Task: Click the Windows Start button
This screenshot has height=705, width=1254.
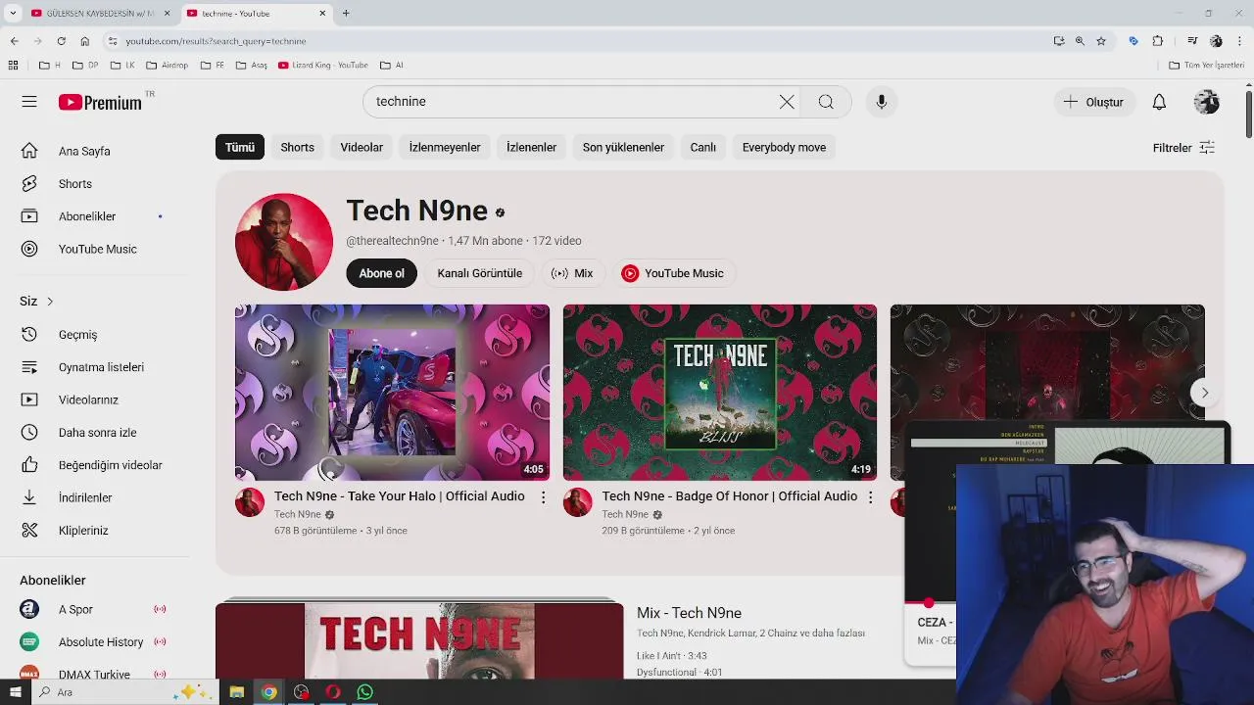Action: coord(15,692)
